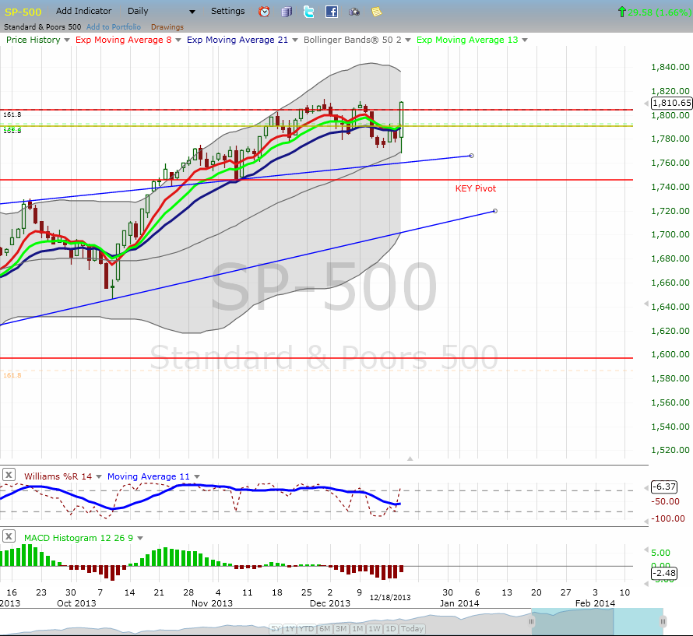Expand Exp Moving Average 13 dropdown arrow

click(525, 40)
